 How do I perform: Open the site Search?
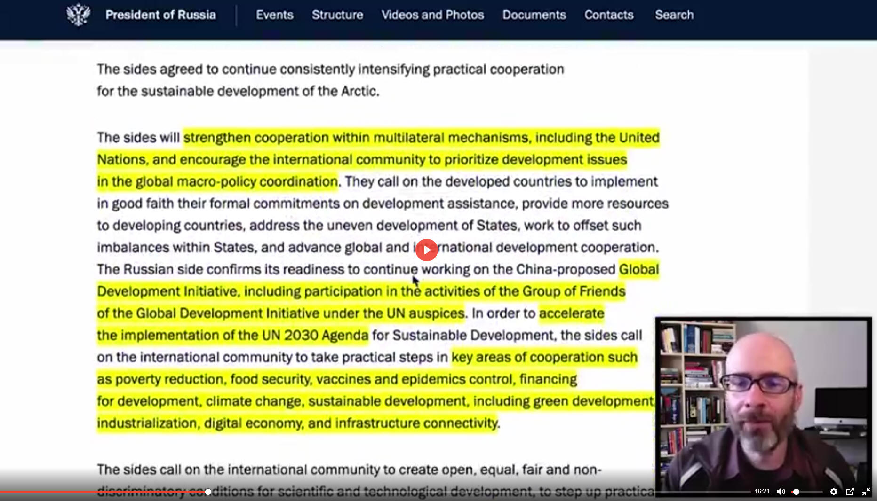(674, 15)
